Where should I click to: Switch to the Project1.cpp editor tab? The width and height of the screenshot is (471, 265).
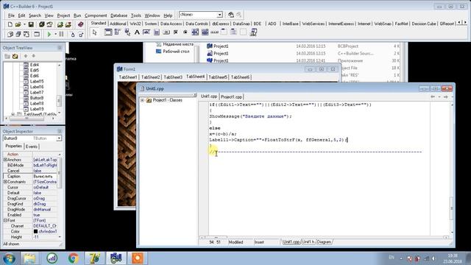[231, 96]
